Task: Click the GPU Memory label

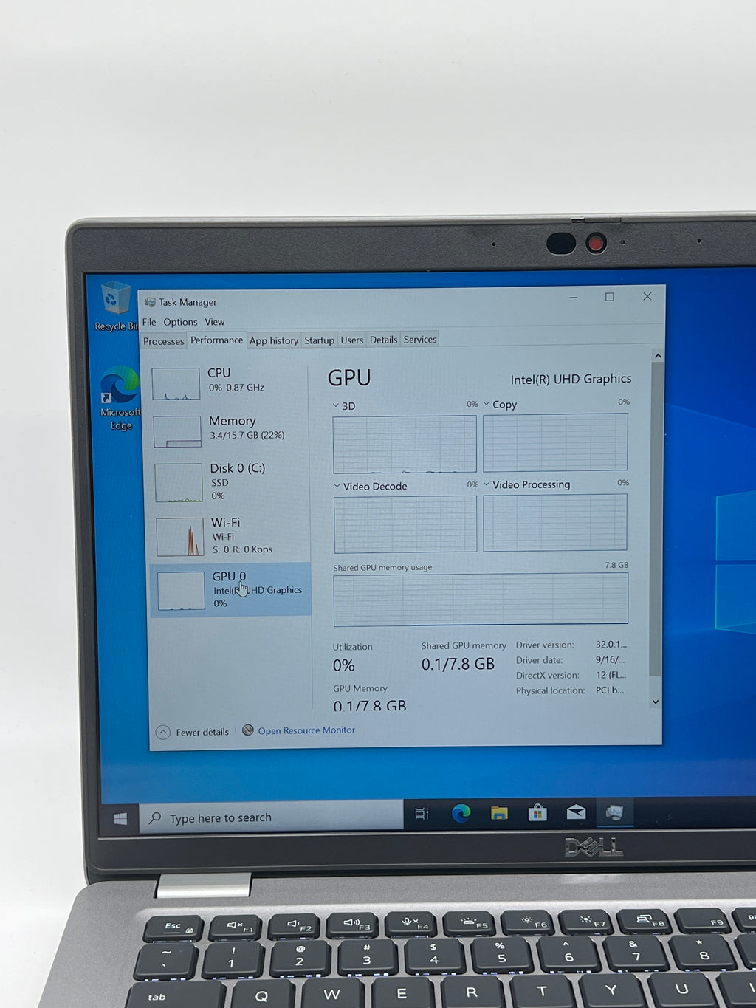Action: (360, 688)
